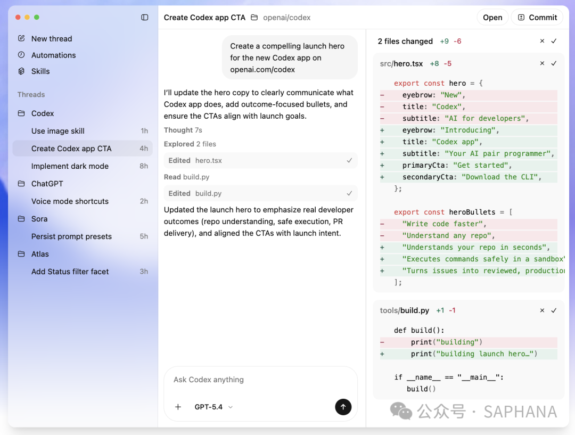This screenshot has width=575, height=435.
Task: Click added line "Understands your repo in seconds"
Action: (x=469, y=247)
